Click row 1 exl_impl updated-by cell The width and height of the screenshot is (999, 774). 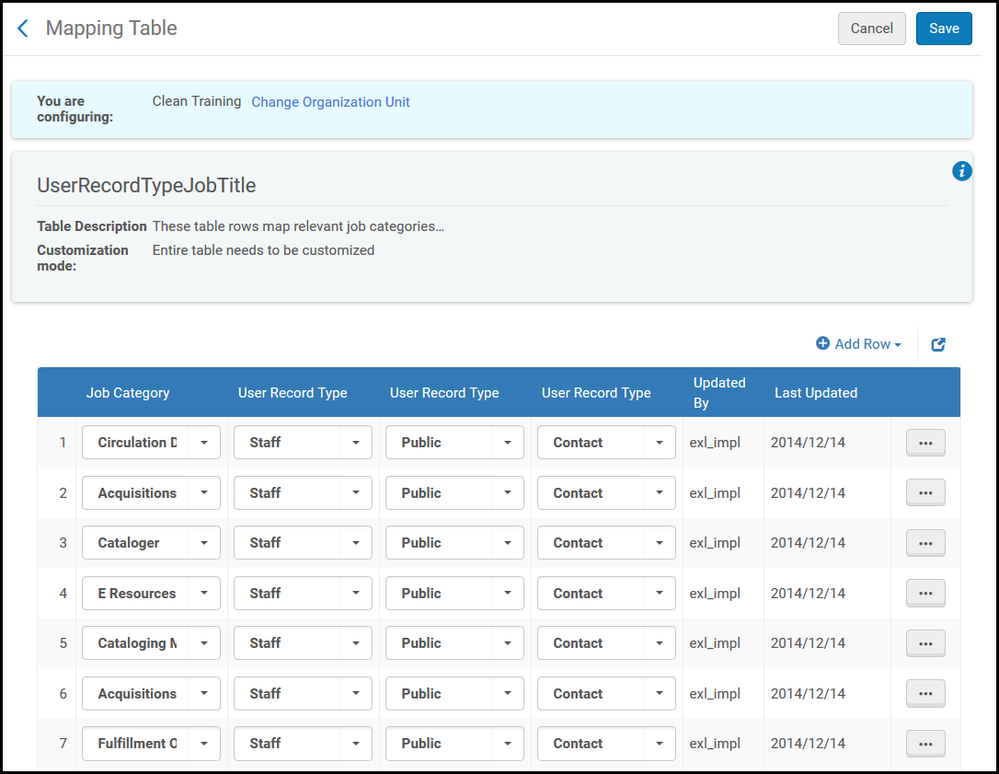pyautogui.click(x=714, y=443)
